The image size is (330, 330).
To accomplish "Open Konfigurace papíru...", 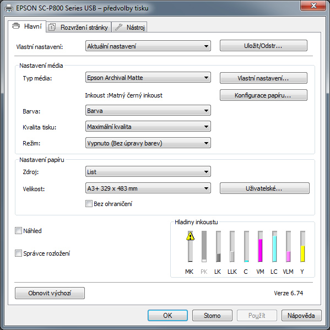I will point(263,95).
